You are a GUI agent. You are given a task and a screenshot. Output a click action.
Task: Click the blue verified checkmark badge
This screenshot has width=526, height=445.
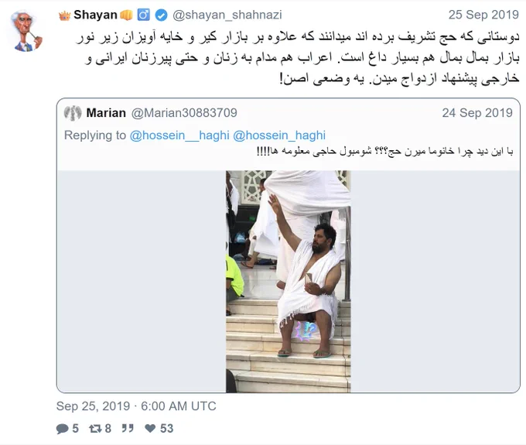pos(162,15)
